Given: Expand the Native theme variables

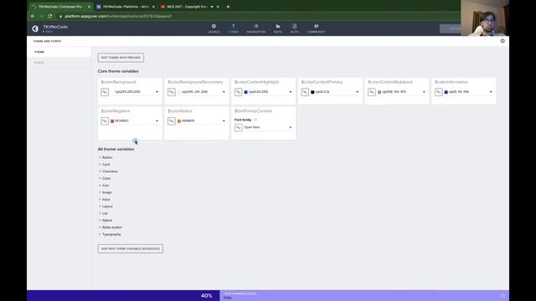Looking at the screenshot, I should (106, 221).
